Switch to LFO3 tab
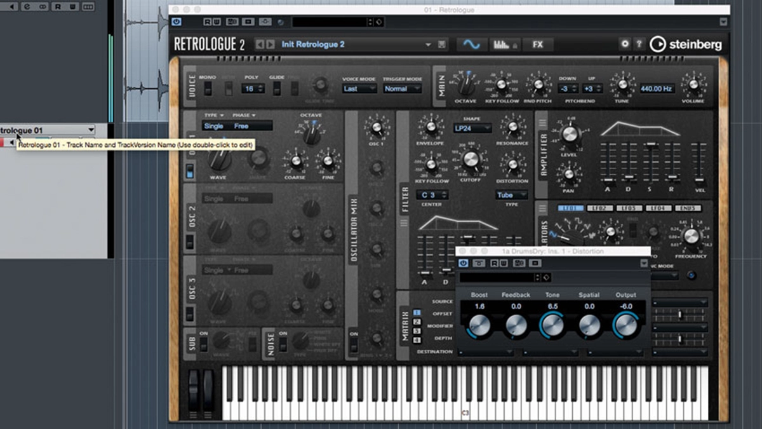The width and height of the screenshot is (762, 429). click(x=629, y=208)
